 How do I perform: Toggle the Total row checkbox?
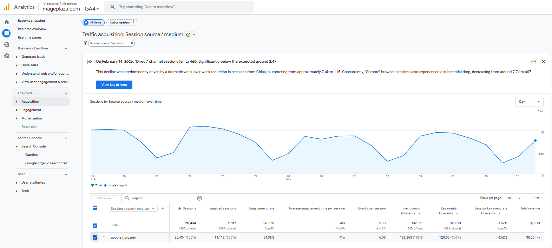click(95, 225)
